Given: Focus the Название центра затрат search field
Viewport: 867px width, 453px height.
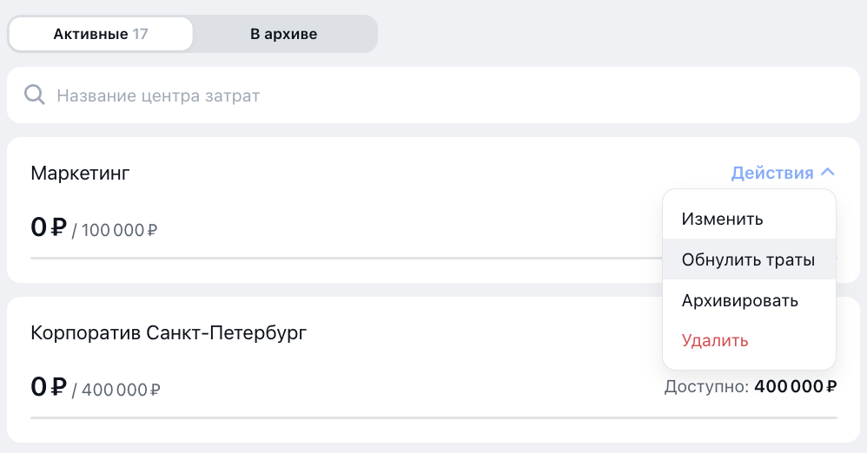Looking at the screenshot, I should point(434,95).
